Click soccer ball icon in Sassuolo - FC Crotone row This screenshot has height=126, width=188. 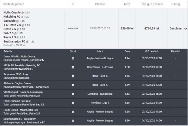[73, 76]
